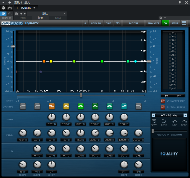Click the 对照 (compare) button
190x178 pixels.
(23, 18)
